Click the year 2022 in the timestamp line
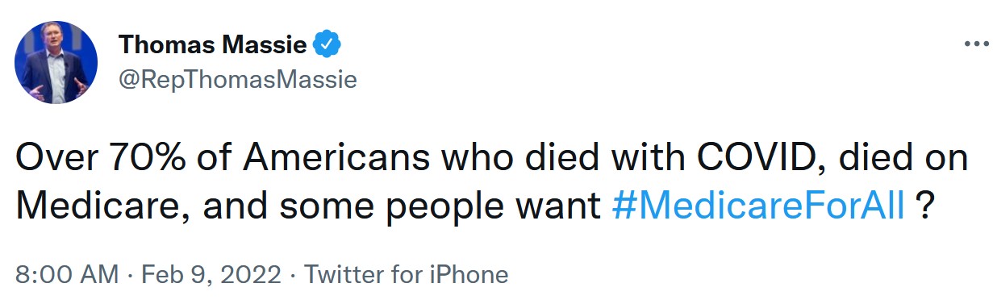Screen dimensions: 993x304 tap(250, 274)
